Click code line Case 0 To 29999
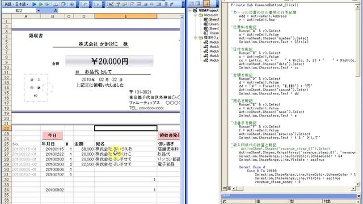363x204 pixels. [261, 171]
